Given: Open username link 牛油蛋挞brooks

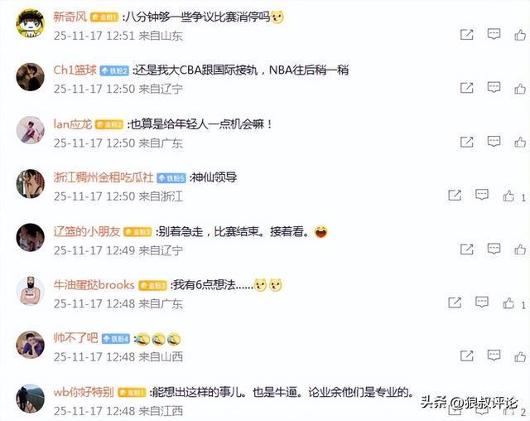Looking at the screenshot, I should tap(94, 285).
